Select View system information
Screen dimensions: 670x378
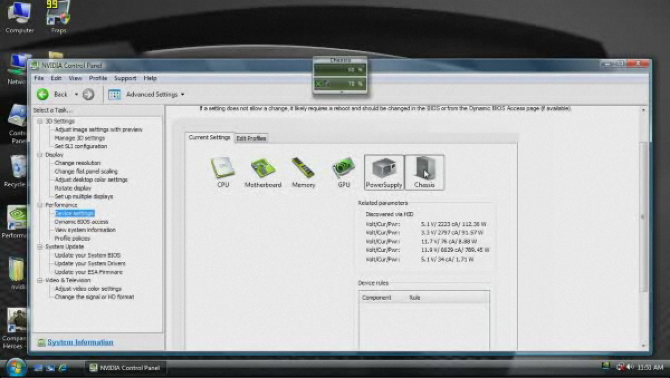85,230
